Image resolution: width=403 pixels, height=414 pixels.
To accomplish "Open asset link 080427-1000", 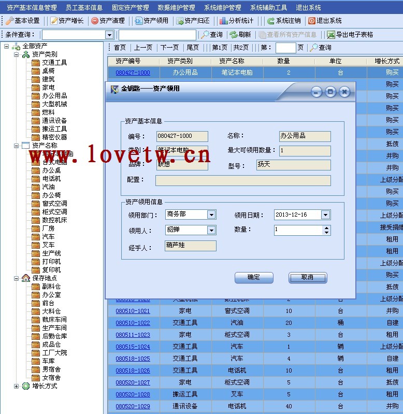I will [x=133, y=73].
